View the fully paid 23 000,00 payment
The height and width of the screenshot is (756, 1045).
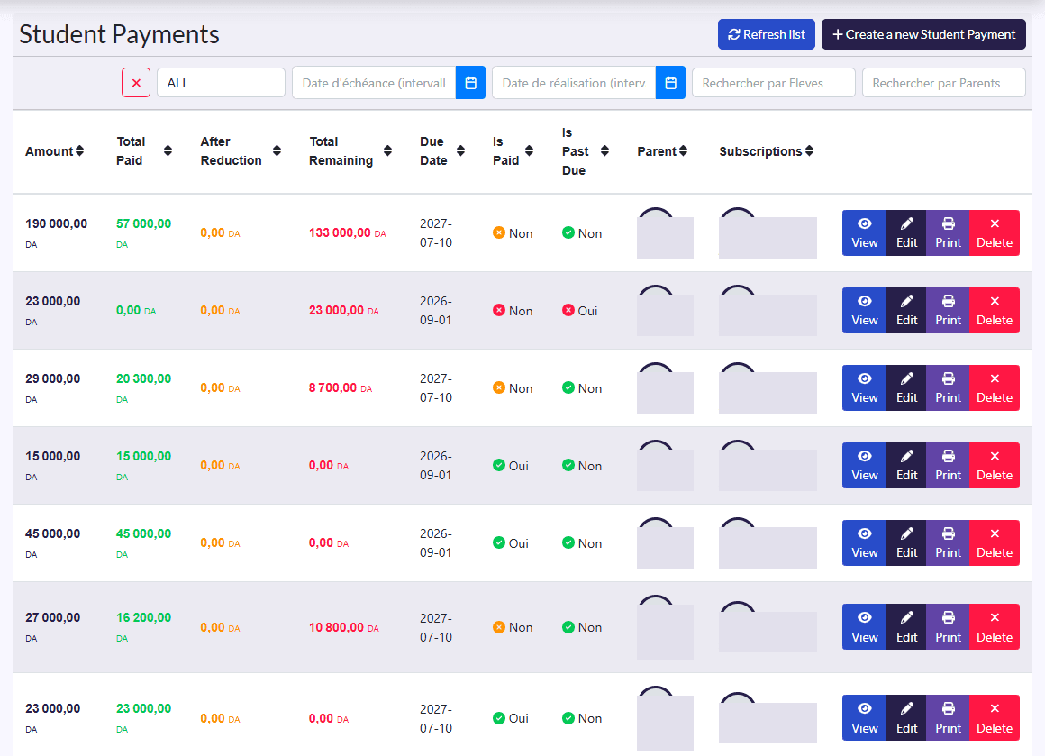pos(865,718)
